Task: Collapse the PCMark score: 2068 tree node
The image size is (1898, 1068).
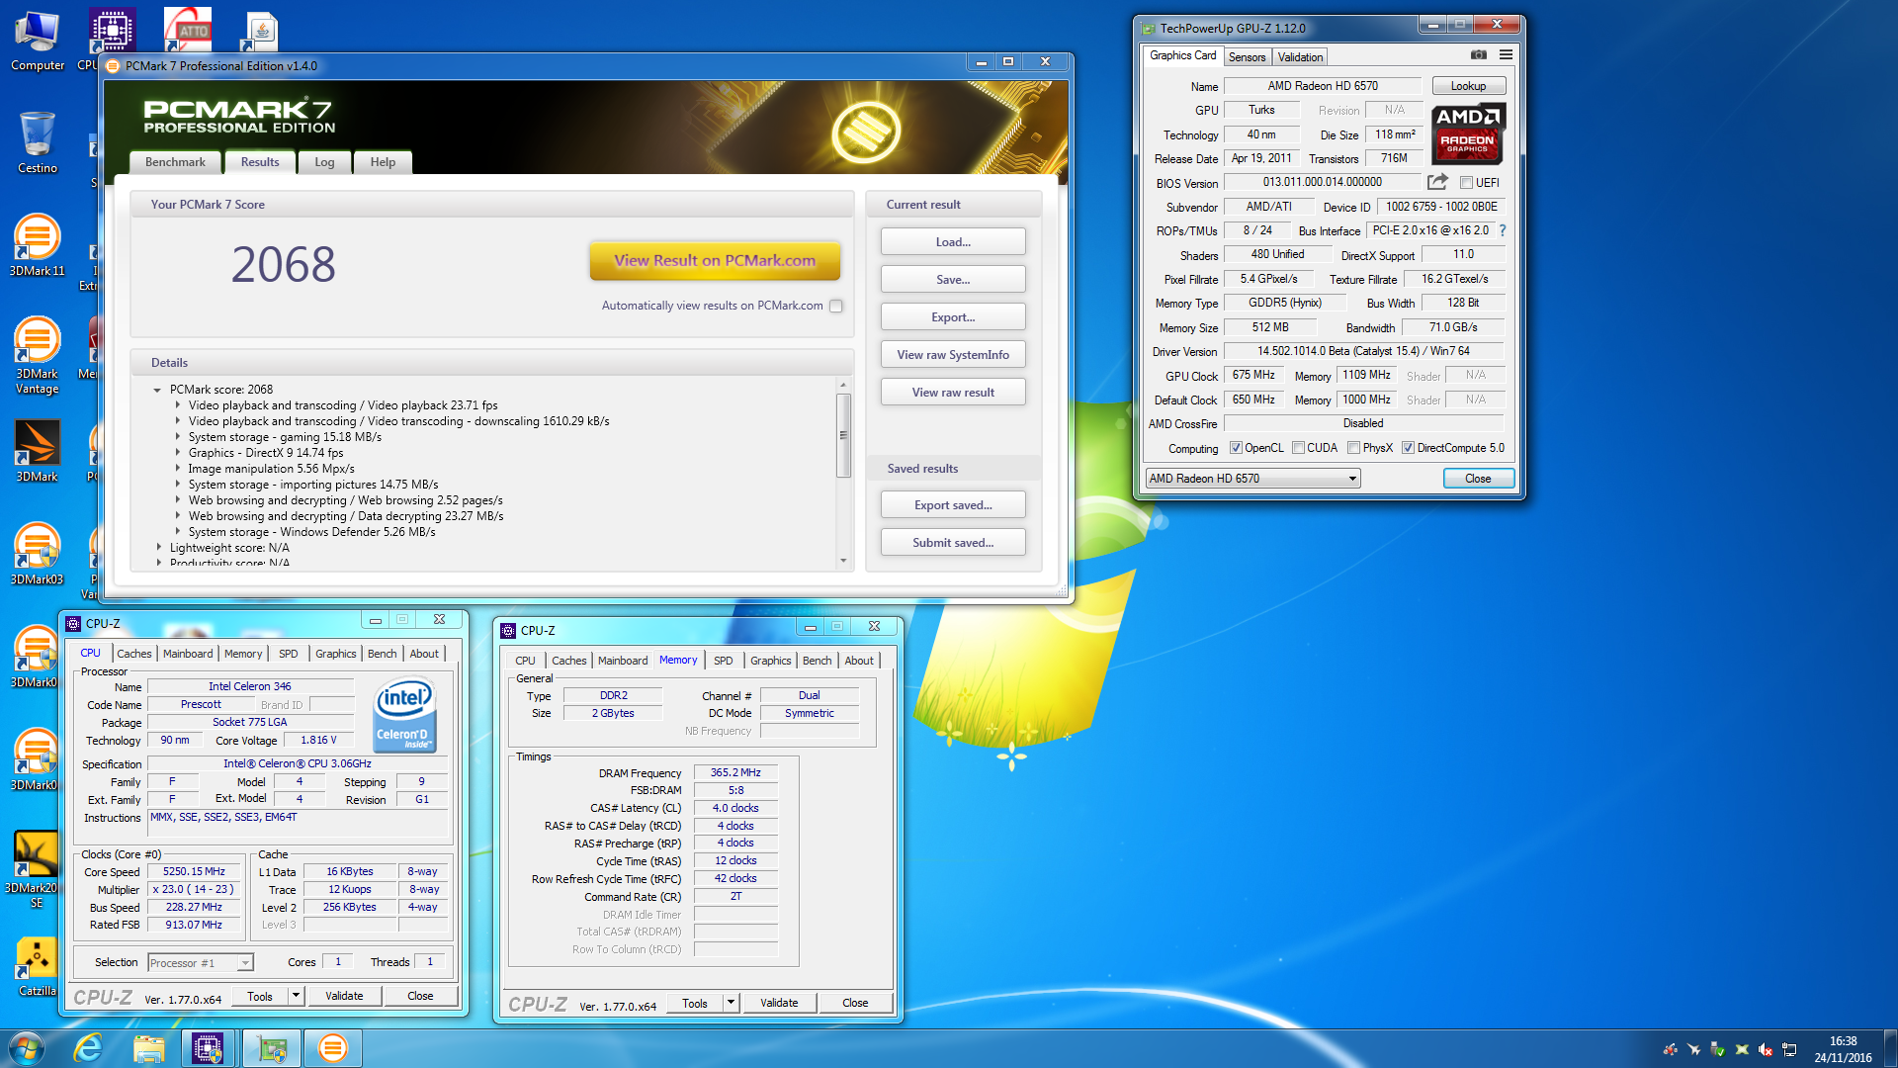Action: point(157,390)
